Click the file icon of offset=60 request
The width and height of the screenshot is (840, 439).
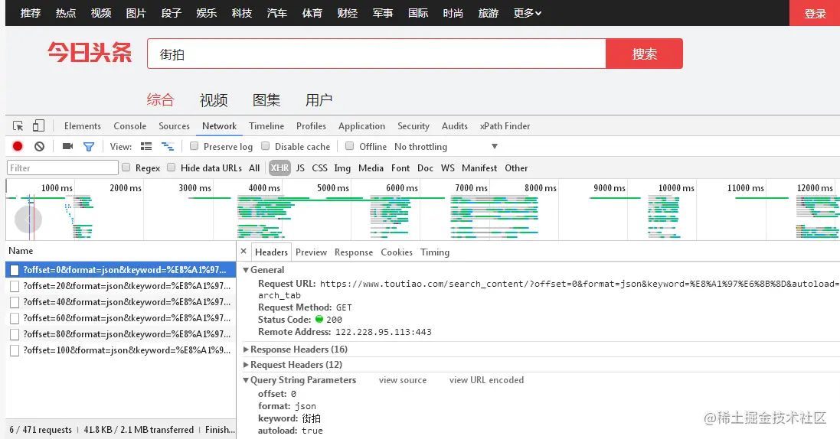click(x=15, y=318)
